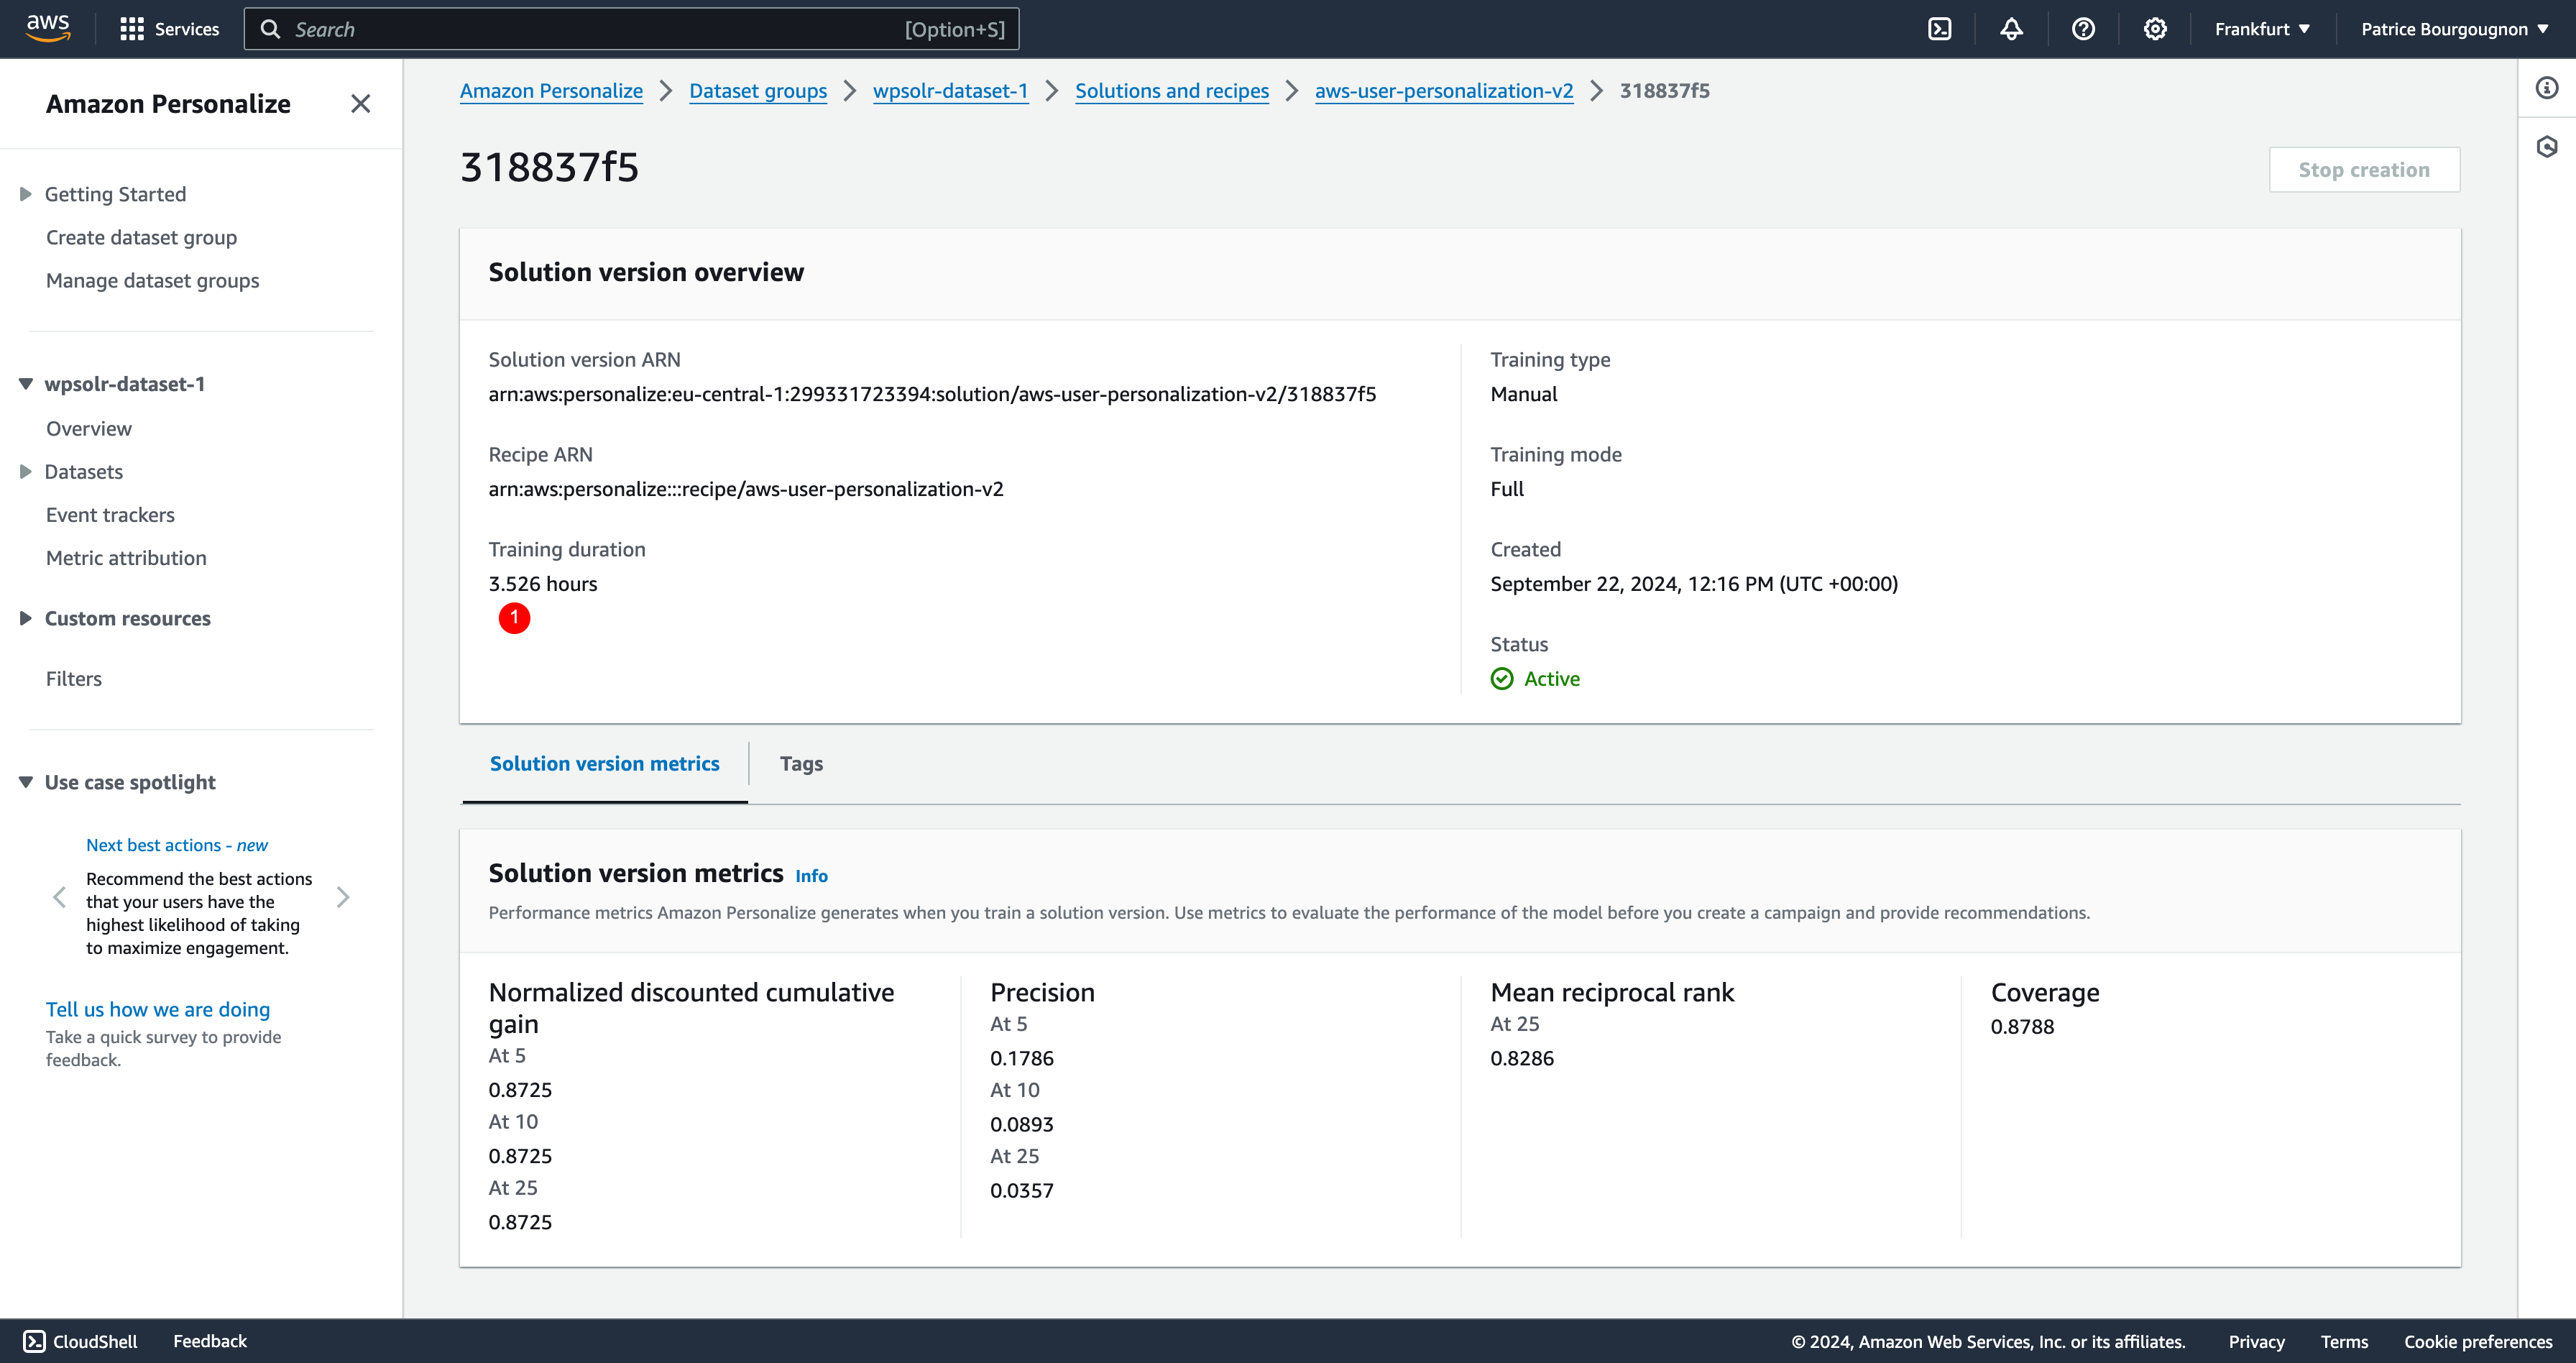Open the Frankfurt region dropdown
Screen dimensions: 2576x1363
(x=2262, y=29)
